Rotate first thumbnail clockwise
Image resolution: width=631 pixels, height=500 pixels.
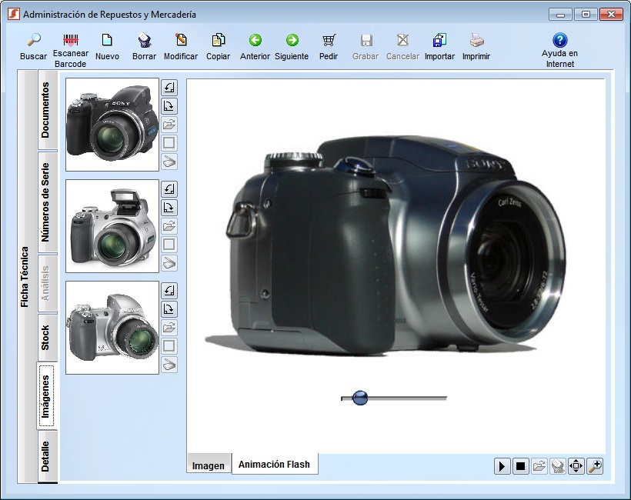169,106
